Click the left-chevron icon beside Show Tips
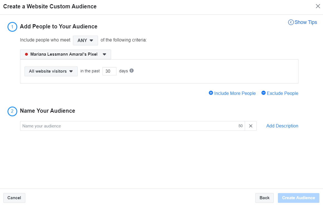The image size is (323, 207). tap(291, 22)
